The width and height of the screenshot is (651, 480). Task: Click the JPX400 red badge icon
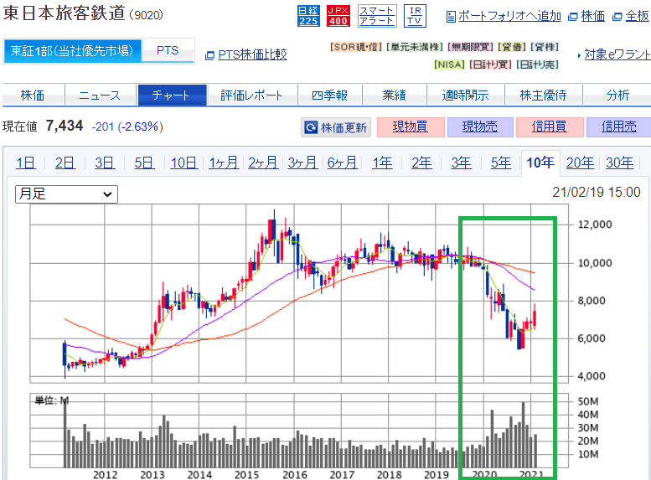pyautogui.click(x=338, y=16)
